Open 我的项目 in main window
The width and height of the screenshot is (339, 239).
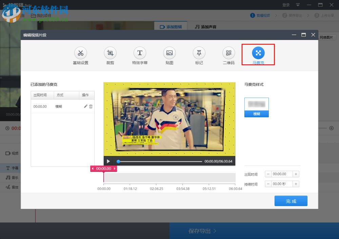point(41,16)
